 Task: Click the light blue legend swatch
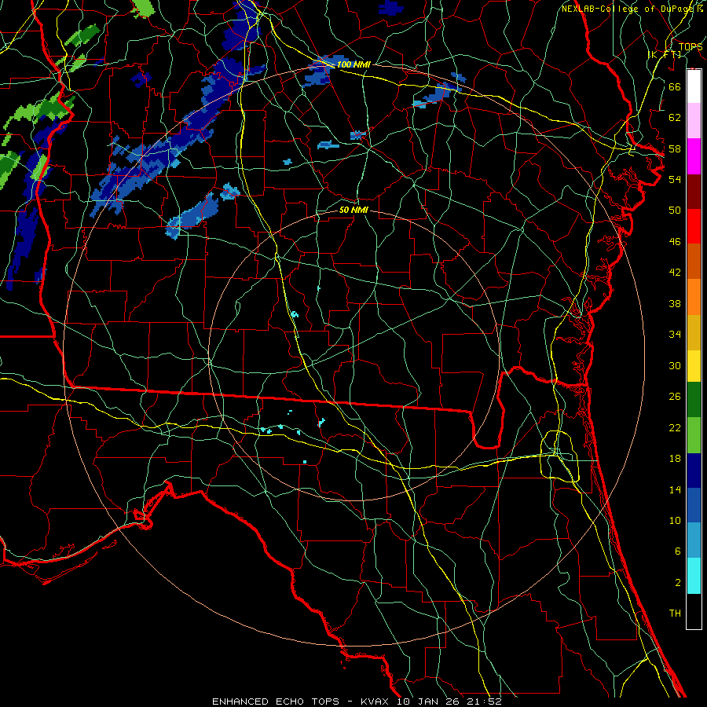[x=694, y=540]
